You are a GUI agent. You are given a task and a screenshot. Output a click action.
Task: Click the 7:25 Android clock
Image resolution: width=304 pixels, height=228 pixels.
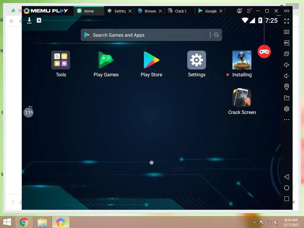[271, 20]
